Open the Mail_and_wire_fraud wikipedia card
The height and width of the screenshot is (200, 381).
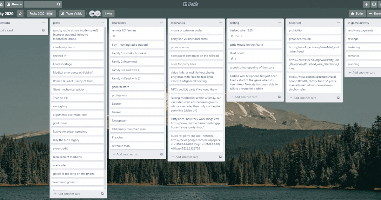[x=314, y=49]
